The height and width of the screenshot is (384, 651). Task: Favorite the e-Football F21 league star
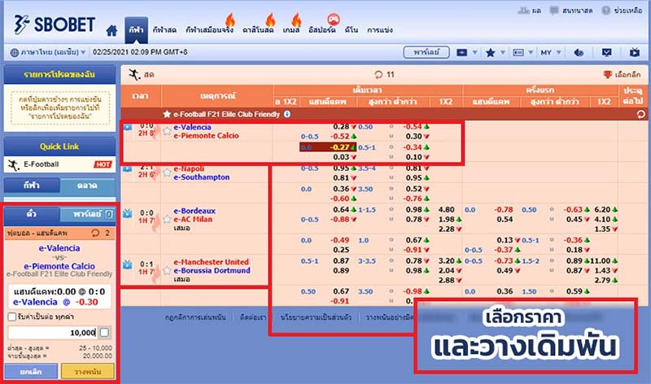point(167,114)
